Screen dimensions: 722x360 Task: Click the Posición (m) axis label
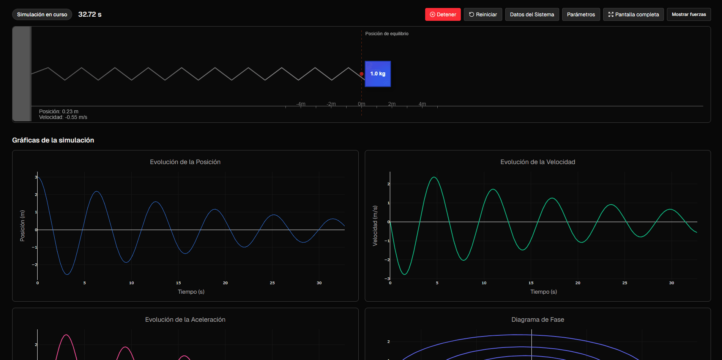(x=22, y=226)
